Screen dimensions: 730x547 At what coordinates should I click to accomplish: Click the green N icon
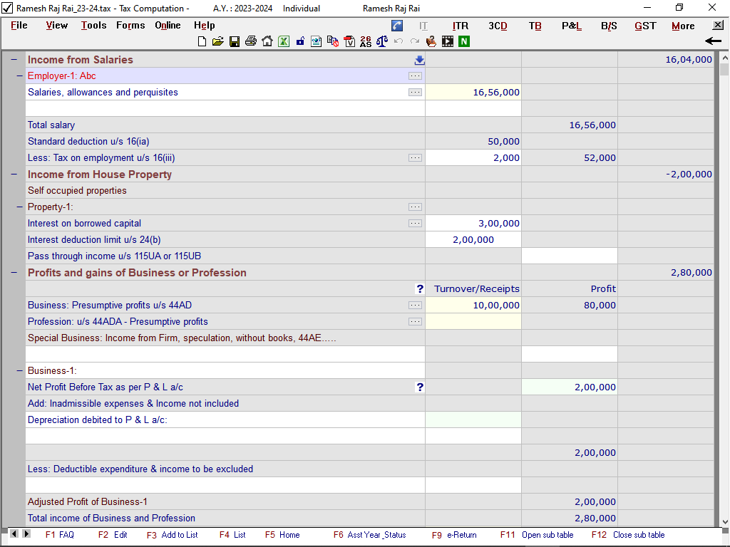point(464,42)
